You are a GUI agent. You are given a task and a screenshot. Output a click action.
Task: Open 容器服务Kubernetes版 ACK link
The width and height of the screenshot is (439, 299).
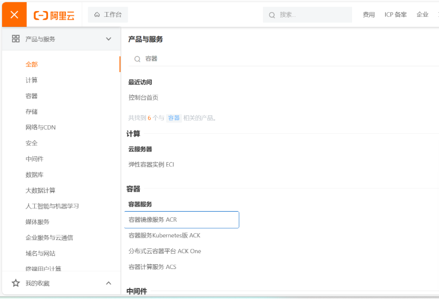[164, 235]
